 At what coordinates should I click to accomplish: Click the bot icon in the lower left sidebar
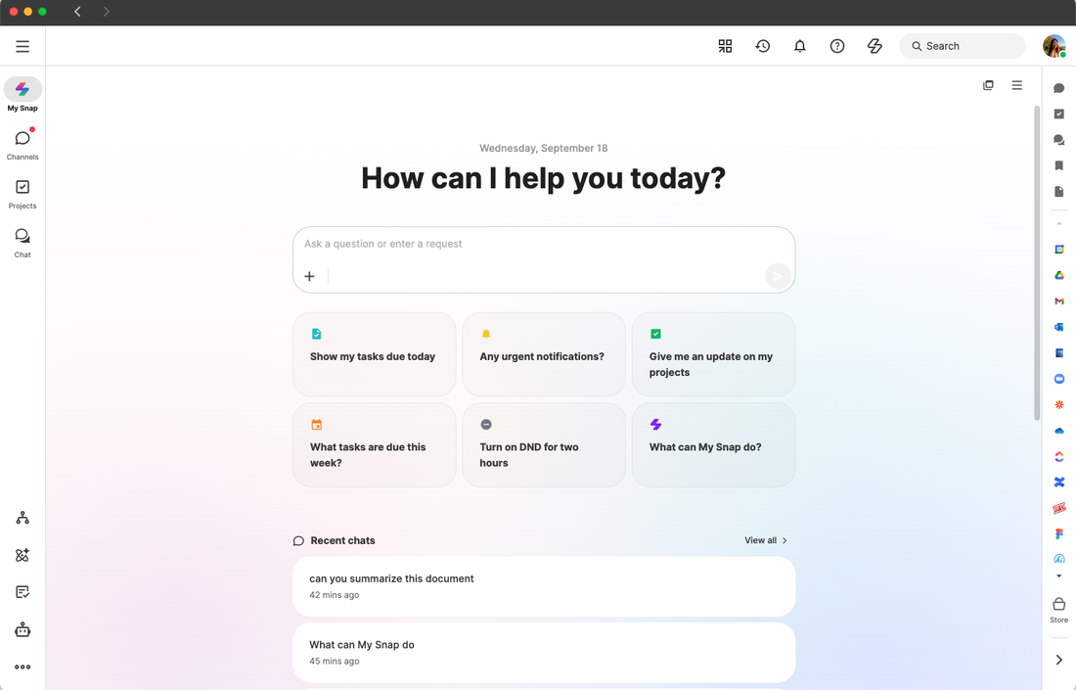pos(22,629)
